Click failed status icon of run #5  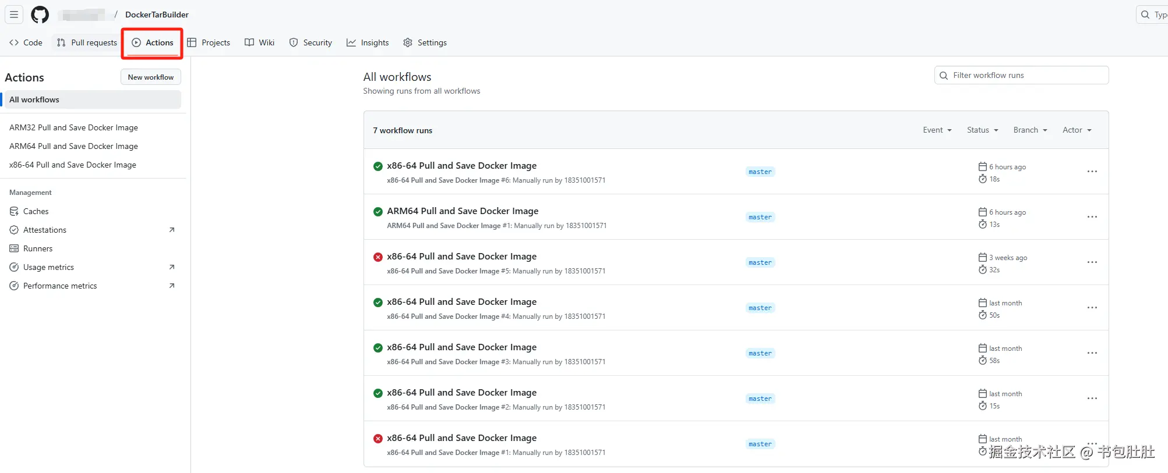(x=378, y=257)
